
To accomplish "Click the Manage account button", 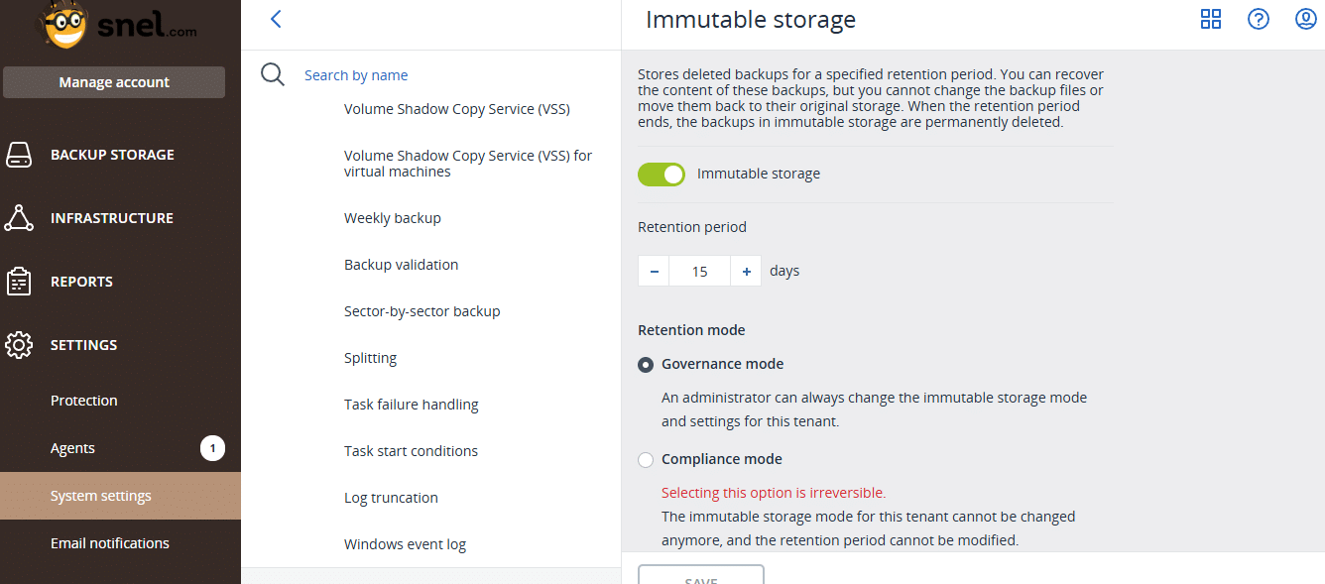I will pos(114,82).
